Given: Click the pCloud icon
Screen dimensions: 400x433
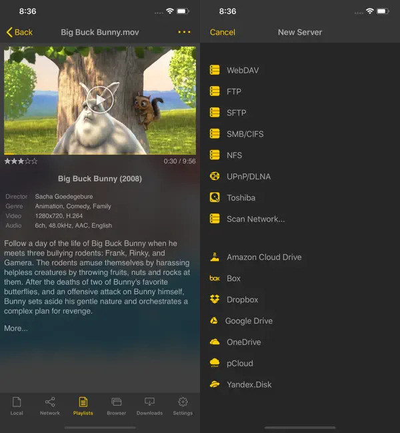Looking at the screenshot, I should pyautogui.click(x=215, y=362).
